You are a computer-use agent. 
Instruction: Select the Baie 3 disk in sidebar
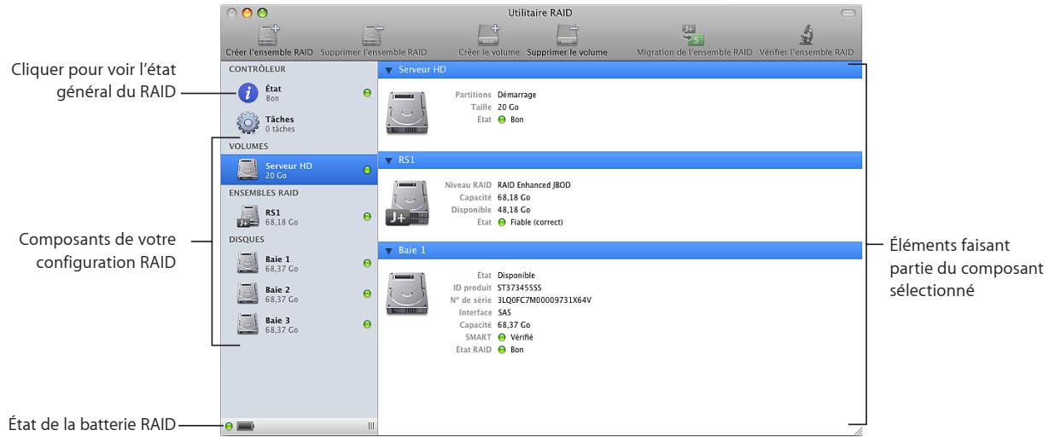point(299,324)
